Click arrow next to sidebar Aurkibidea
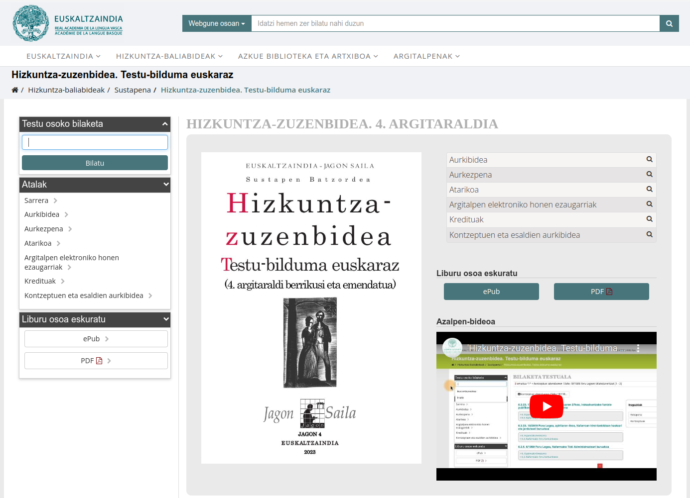690x498 pixels. click(x=66, y=214)
